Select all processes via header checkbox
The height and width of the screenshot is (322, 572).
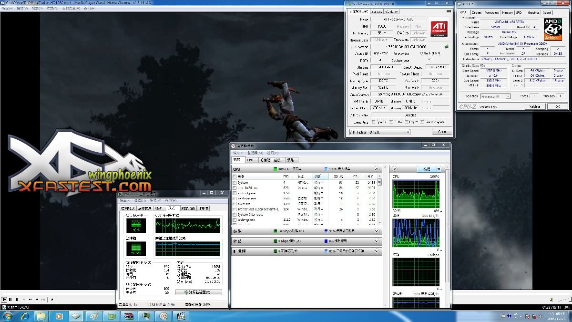pos(235,177)
